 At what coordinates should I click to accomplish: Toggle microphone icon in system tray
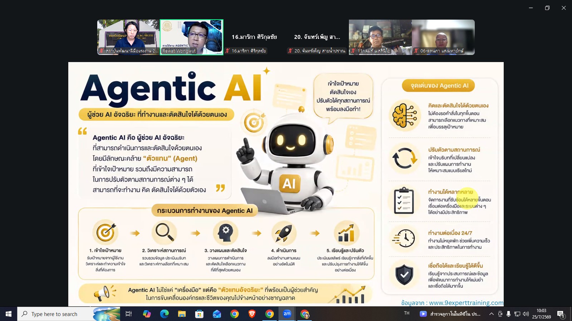[x=508, y=314]
